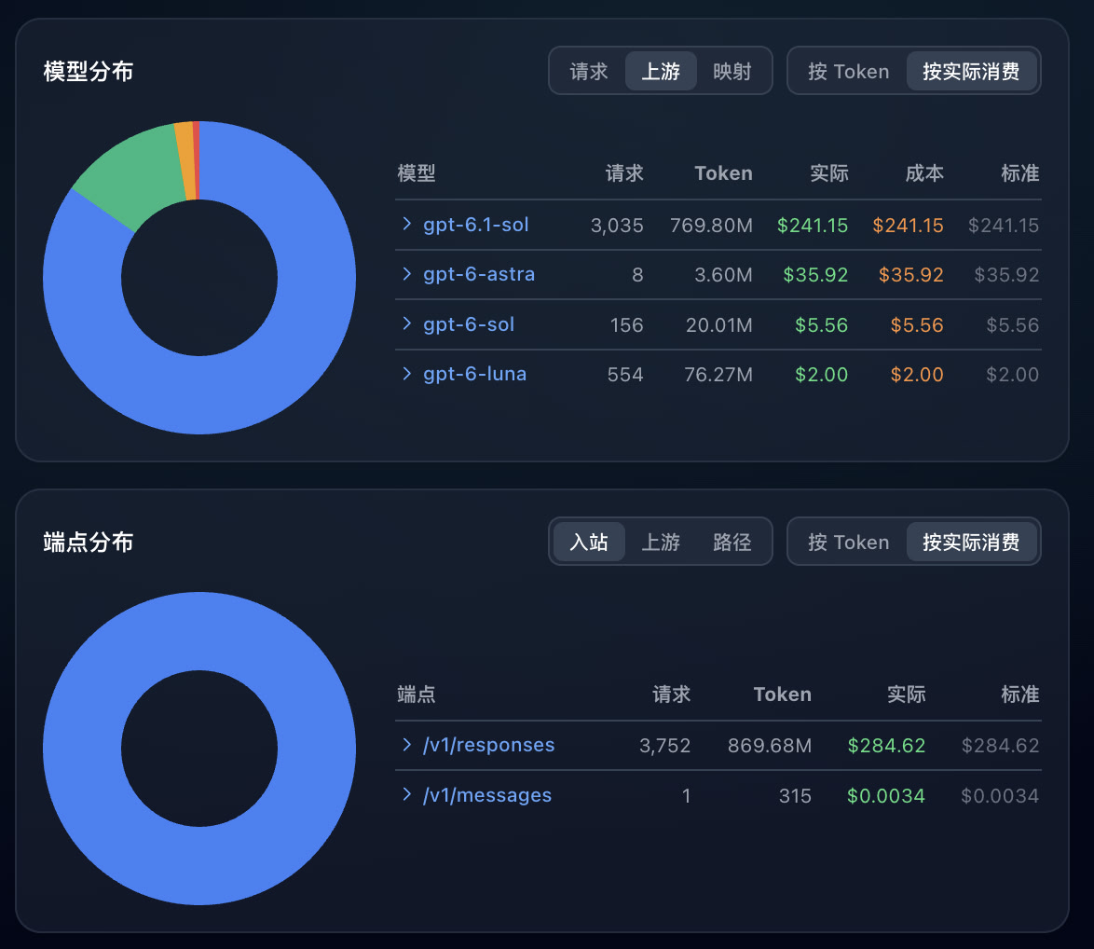Expand the gpt-6-astra row chevron

[x=407, y=274]
